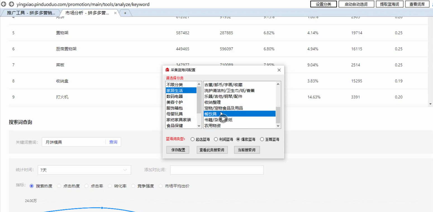The width and height of the screenshot is (433, 212).
Task: Click the 查询 link beside keyword field
Action: 113,142
